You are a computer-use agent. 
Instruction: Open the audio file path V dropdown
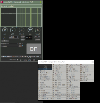click(40, 57)
